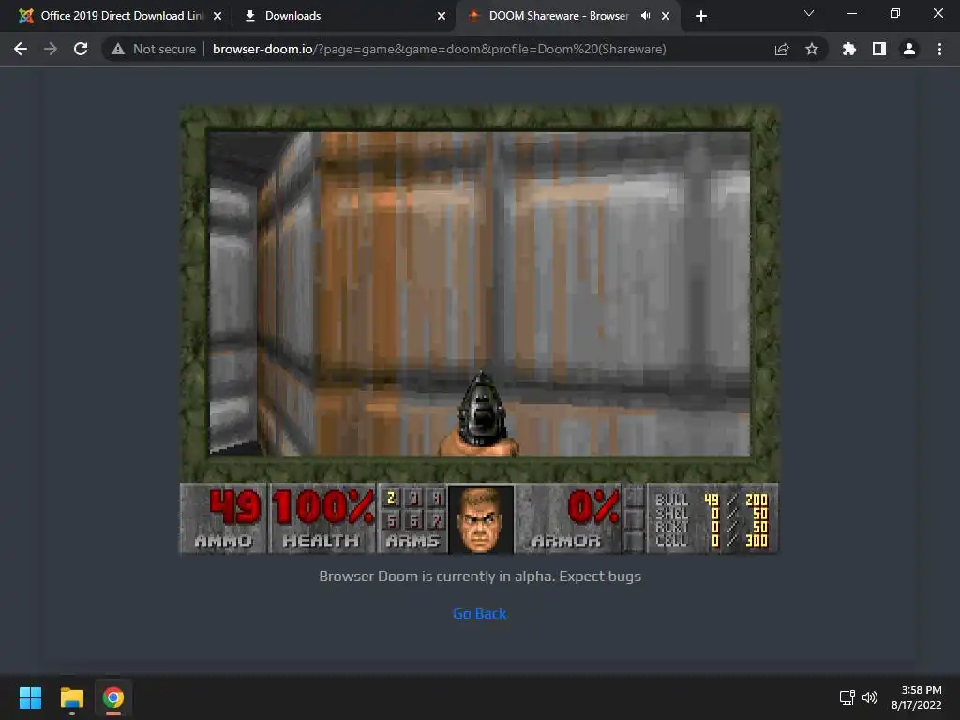Click the AMMO counter showing 49
This screenshot has height=720, width=960.
223,518
